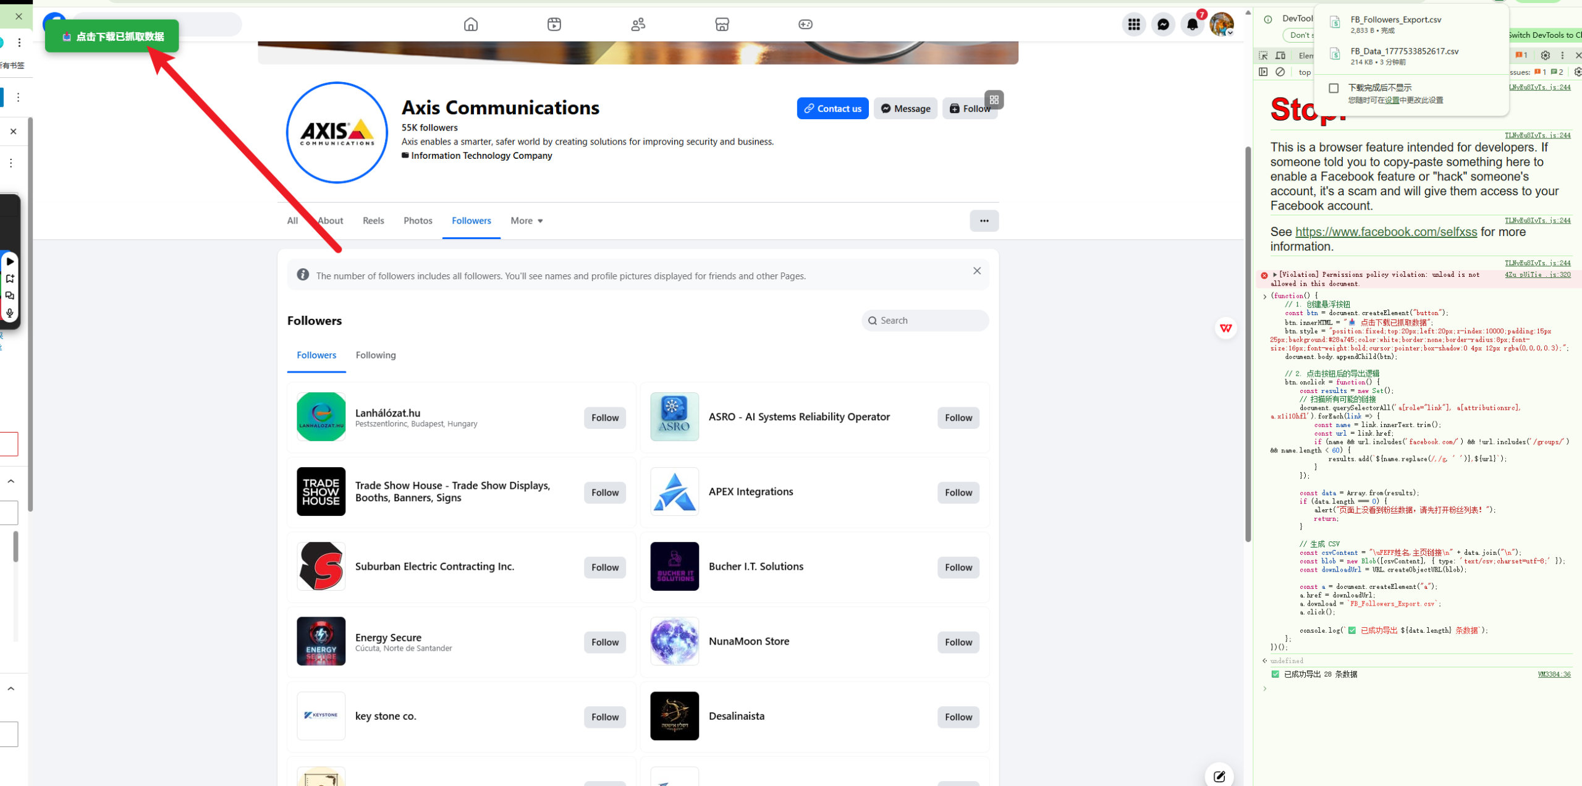
Task: Open Messenger chat icon in header
Action: [x=1163, y=25]
